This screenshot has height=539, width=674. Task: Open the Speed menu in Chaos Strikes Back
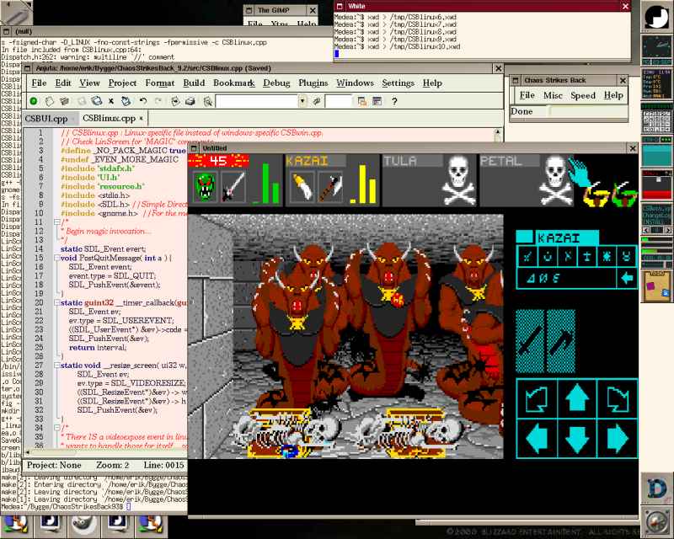pos(583,95)
